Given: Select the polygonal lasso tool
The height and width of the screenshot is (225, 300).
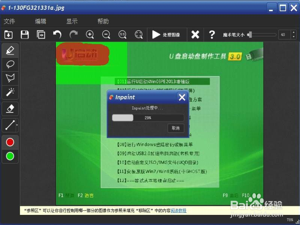Looking at the screenshot, I should [x=10, y=78].
